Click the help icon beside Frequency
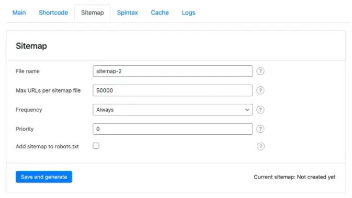352x198 pixels. tap(260, 110)
